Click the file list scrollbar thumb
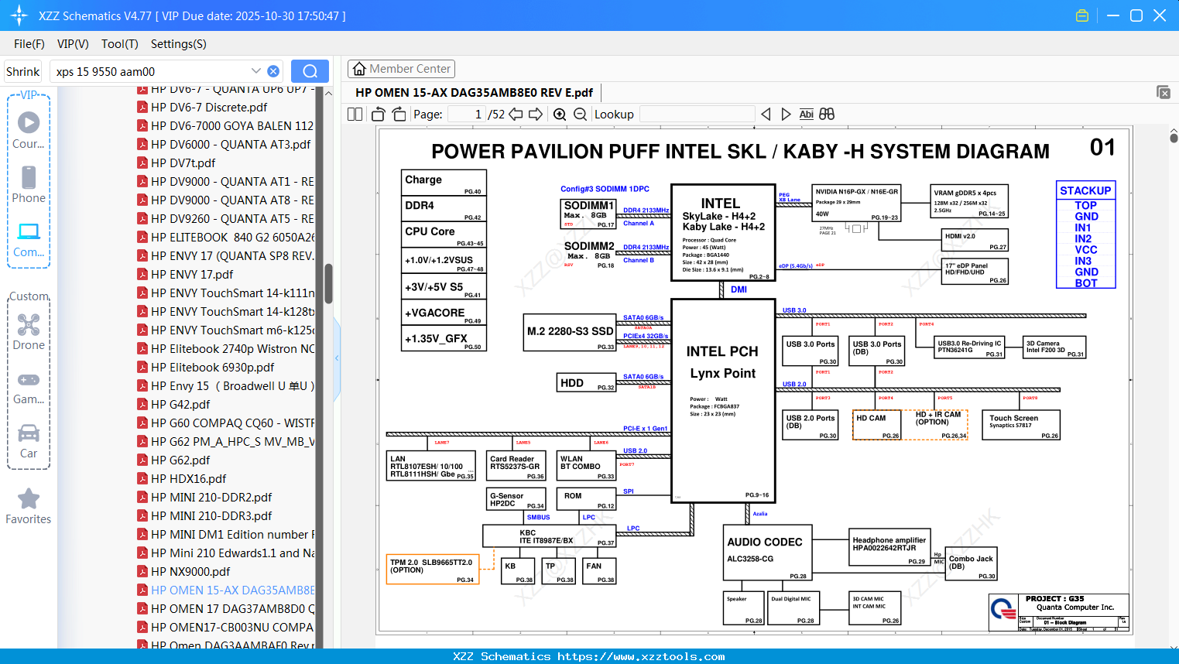Viewport: 1179px width, 664px height. (328, 283)
